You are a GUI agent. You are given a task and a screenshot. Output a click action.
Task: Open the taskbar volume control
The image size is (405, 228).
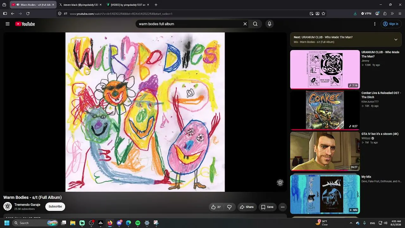[385, 223]
